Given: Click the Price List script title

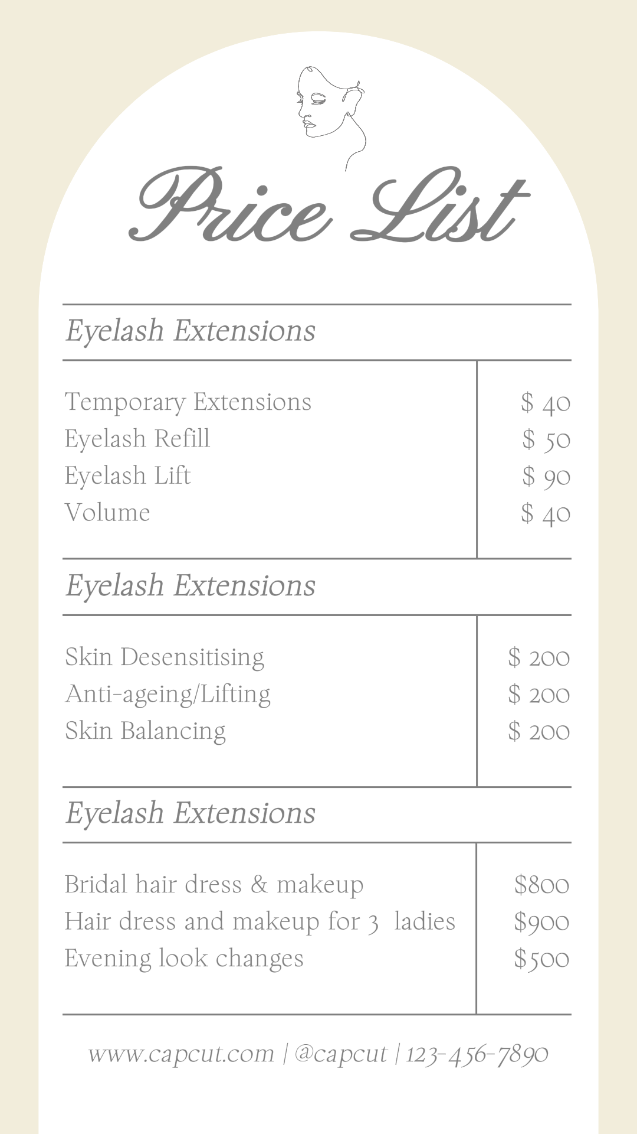Looking at the screenshot, I should [x=328, y=207].
